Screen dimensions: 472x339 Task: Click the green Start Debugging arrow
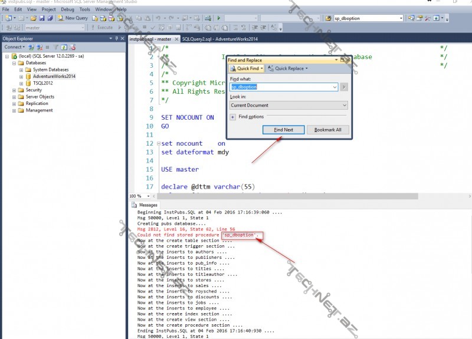[x=218, y=18]
